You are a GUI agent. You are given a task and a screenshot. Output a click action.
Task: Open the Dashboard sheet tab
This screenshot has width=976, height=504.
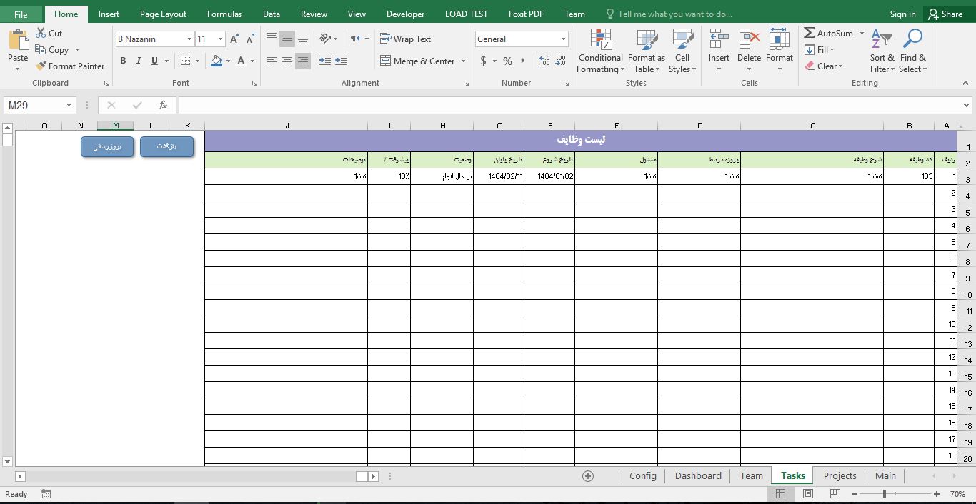pos(698,476)
